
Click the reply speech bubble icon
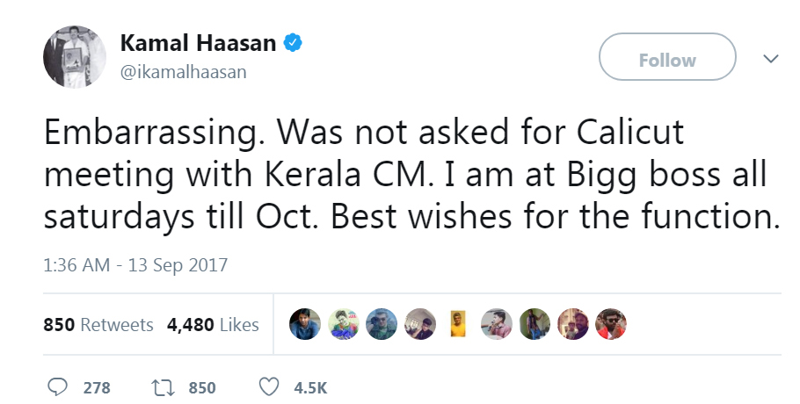click(x=59, y=387)
